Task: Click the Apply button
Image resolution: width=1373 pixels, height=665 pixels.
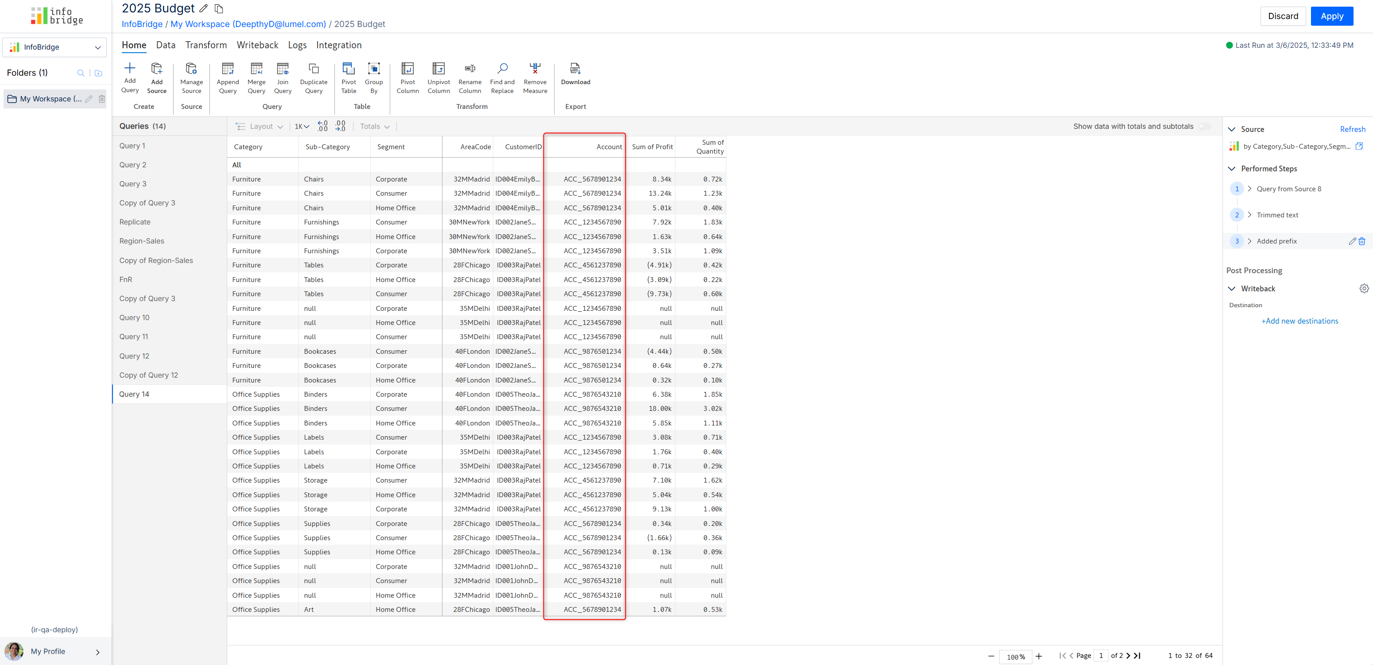Action: (1331, 16)
